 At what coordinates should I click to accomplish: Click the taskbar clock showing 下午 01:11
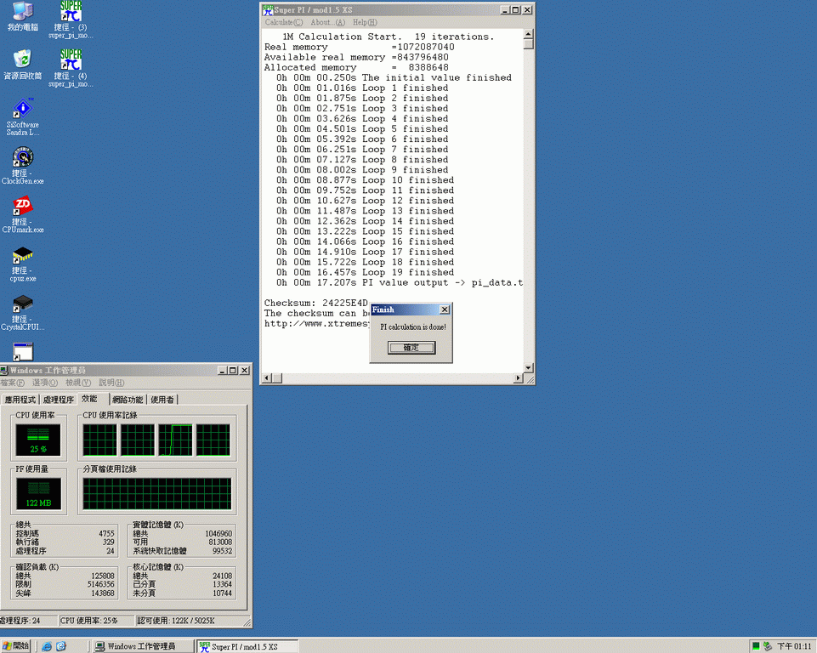coord(795,646)
